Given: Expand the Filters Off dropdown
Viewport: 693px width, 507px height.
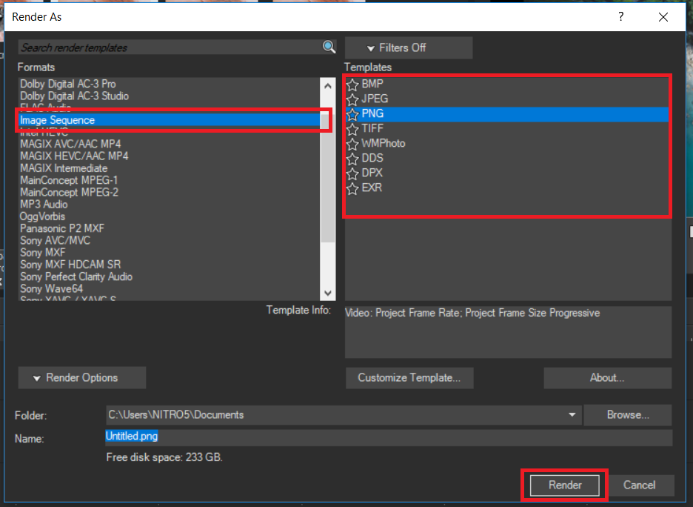Looking at the screenshot, I should pos(409,47).
